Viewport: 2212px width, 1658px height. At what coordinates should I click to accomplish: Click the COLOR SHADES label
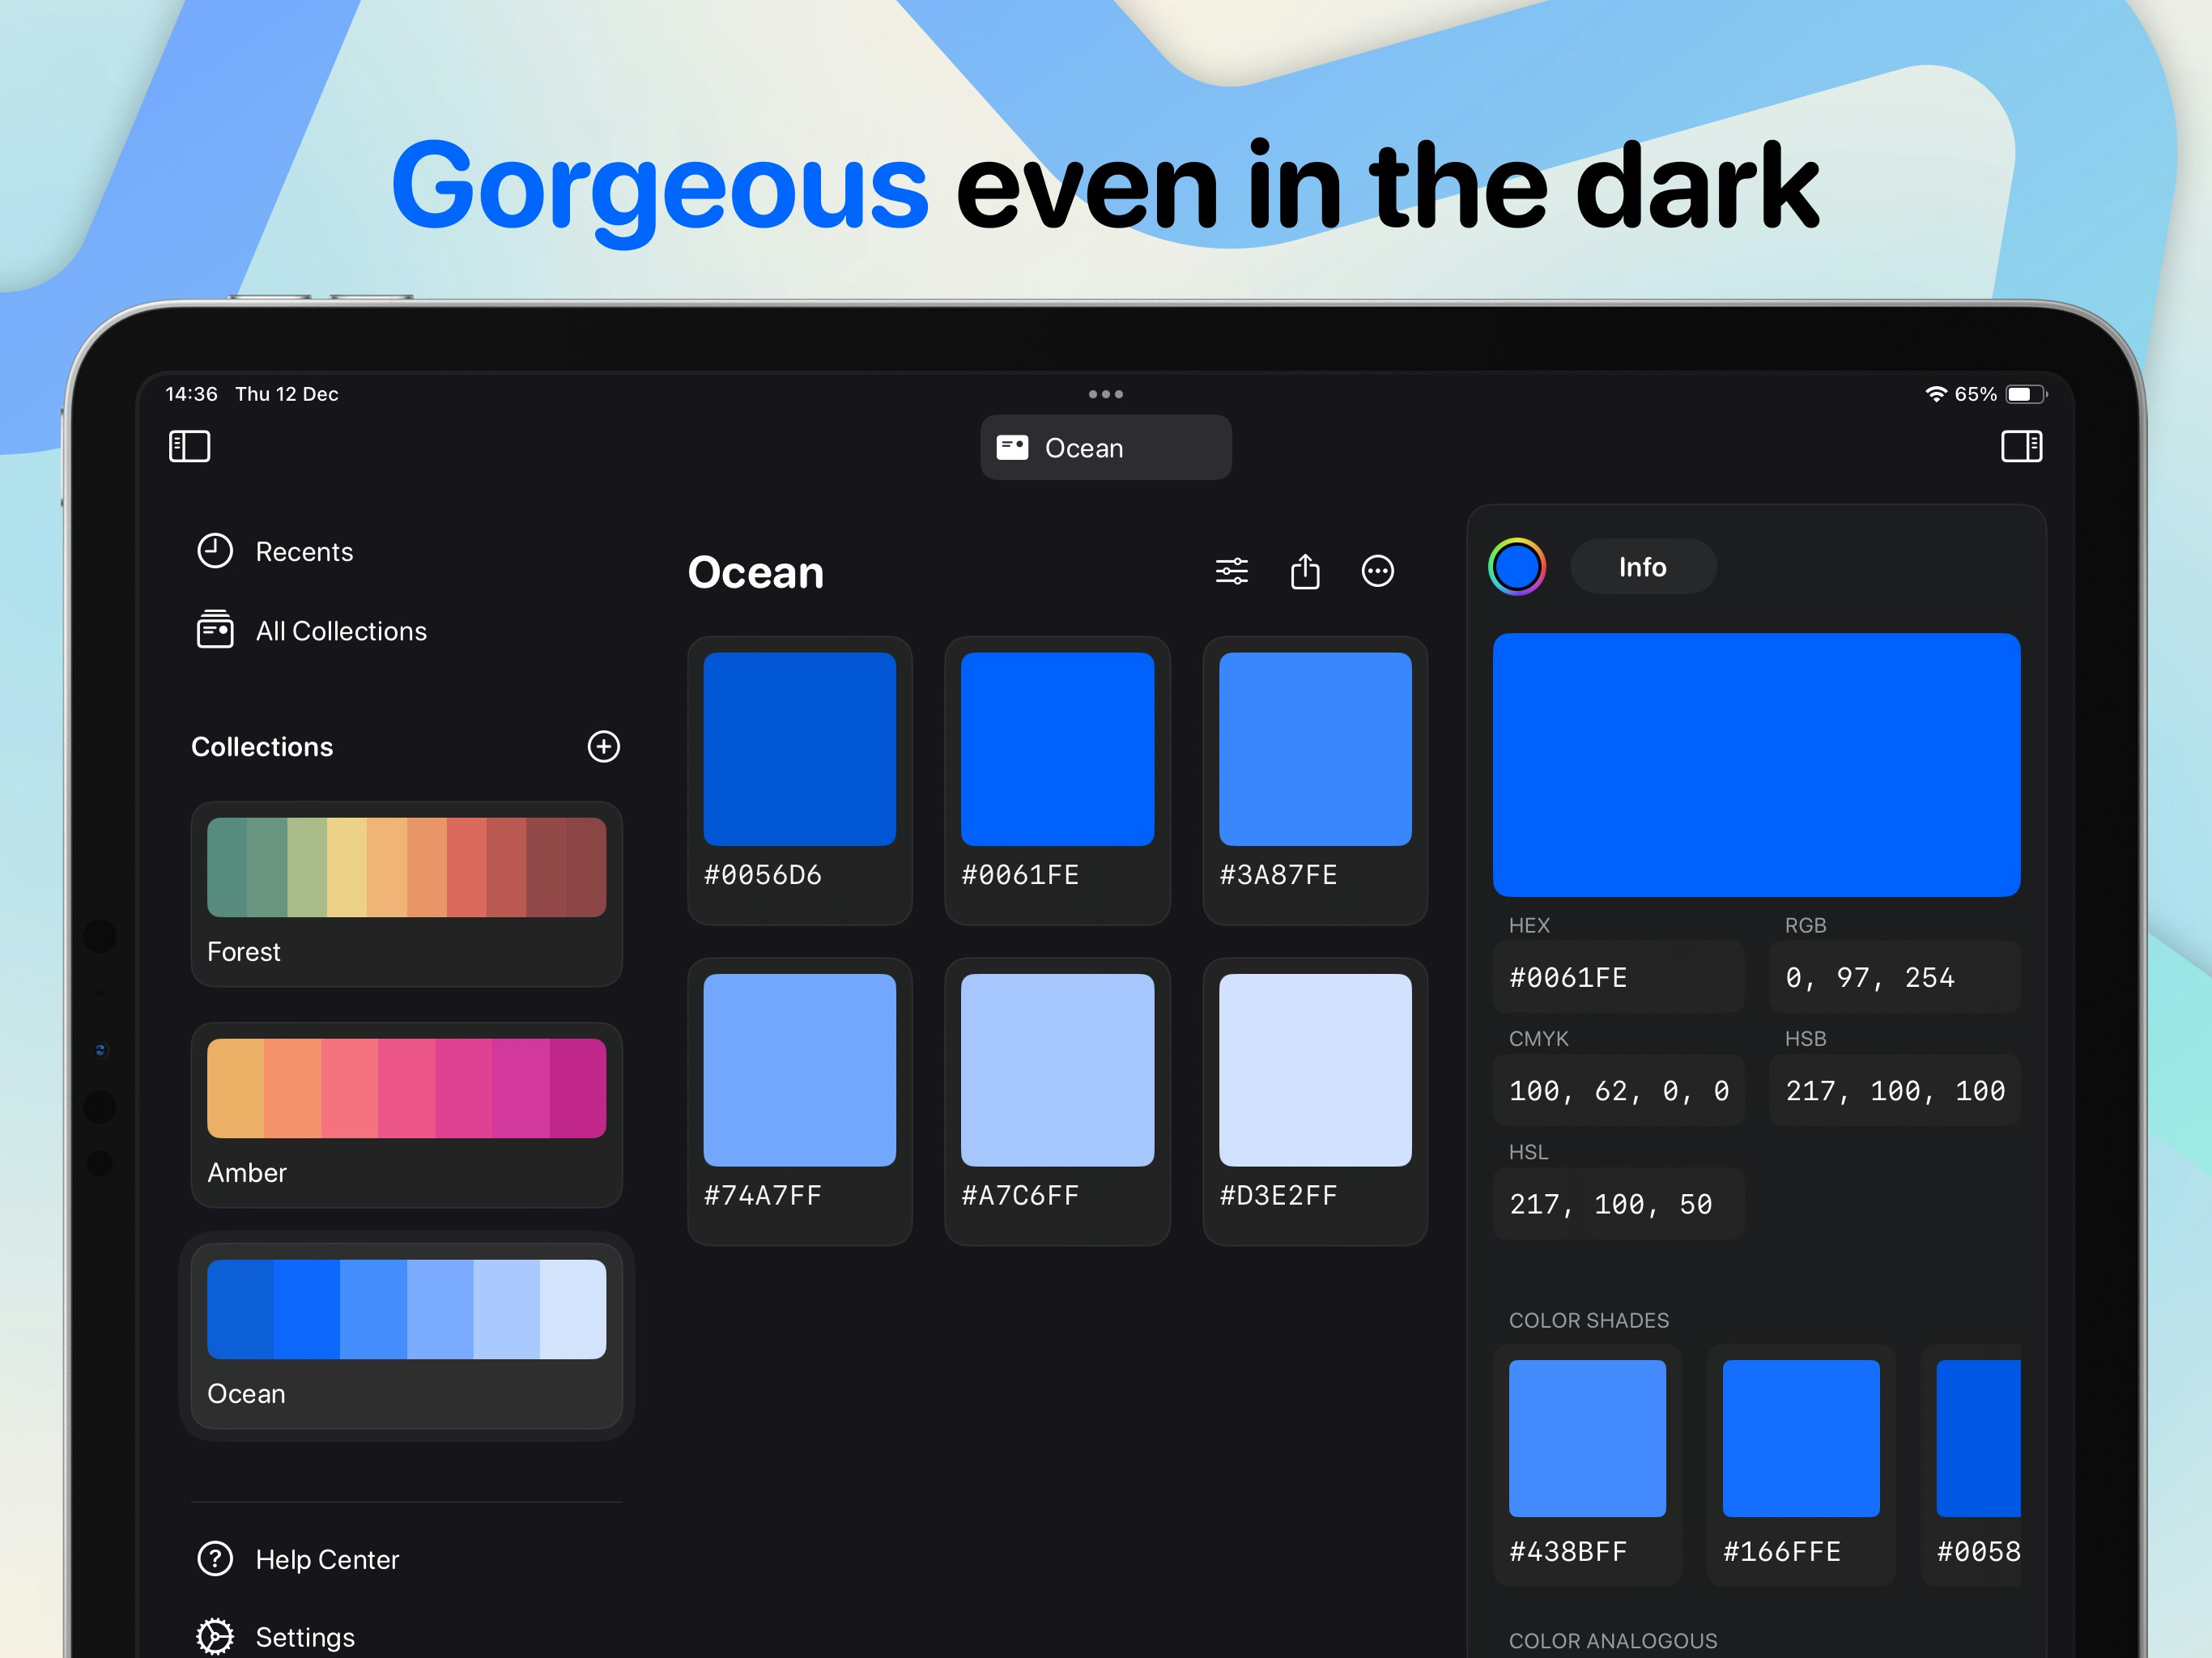coord(1588,1320)
